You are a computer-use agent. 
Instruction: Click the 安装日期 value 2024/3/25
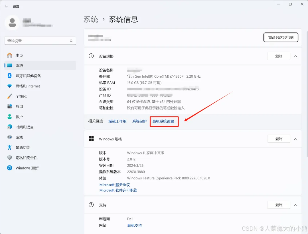pyautogui.click(x=135, y=165)
